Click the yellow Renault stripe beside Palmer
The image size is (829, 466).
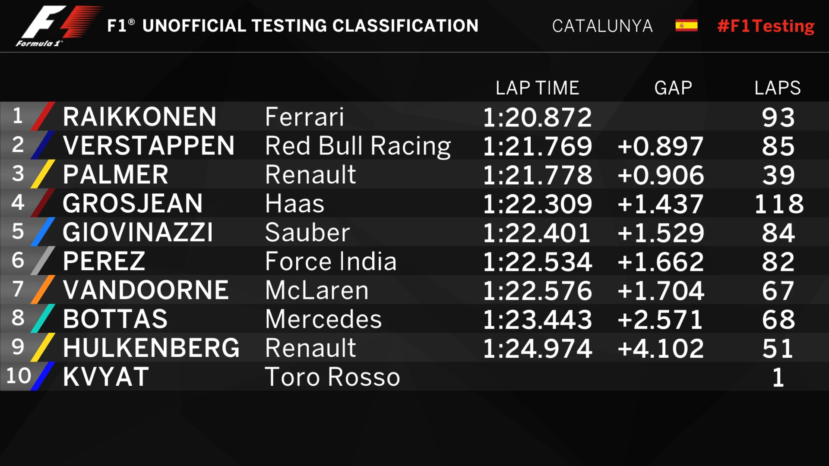tap(43, 174)
